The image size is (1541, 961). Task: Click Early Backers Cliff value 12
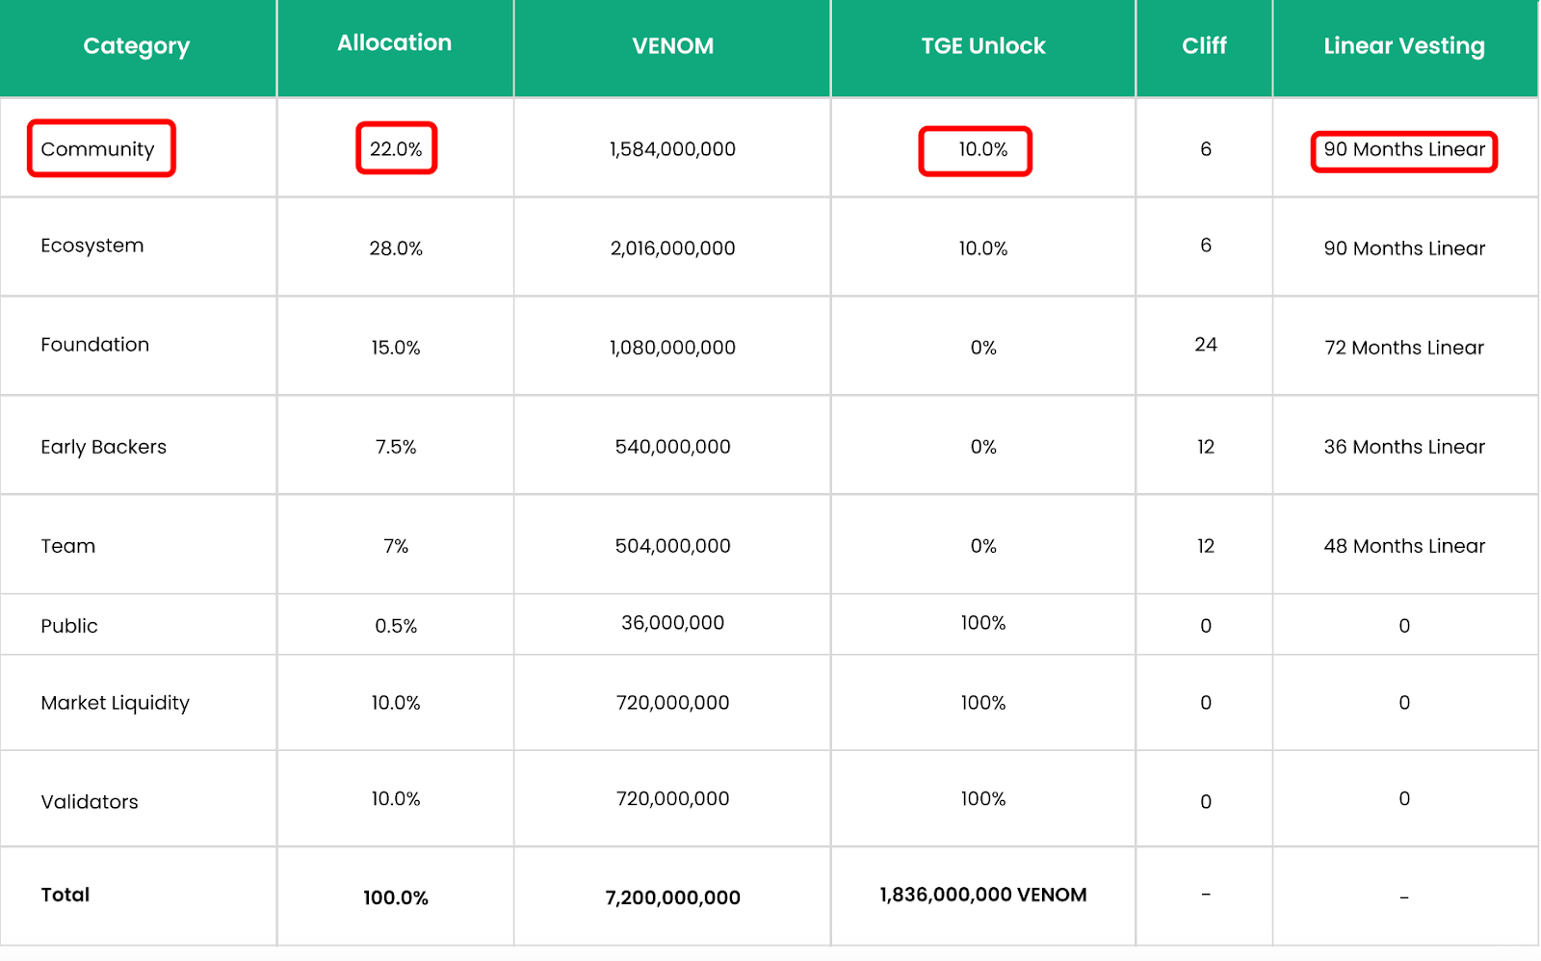1206,447
